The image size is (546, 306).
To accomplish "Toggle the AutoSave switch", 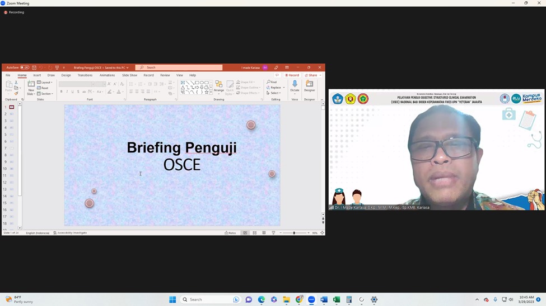I will click(x=25, y=68).
